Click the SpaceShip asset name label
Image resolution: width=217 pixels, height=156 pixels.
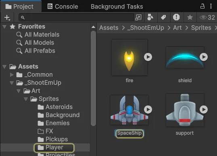[x=129, y=133]
